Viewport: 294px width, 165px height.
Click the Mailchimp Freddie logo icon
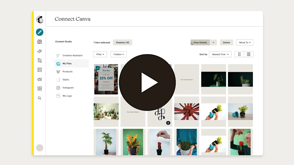[40, 20]
